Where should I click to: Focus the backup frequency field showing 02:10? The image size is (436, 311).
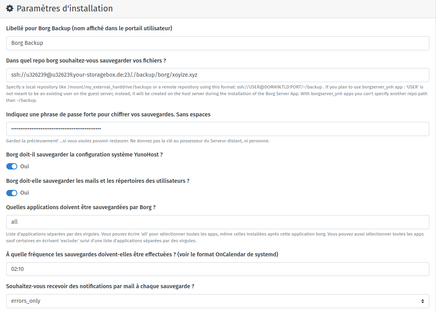click(217, 269)
